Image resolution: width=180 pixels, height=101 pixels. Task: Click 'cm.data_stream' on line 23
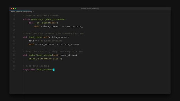69,44
